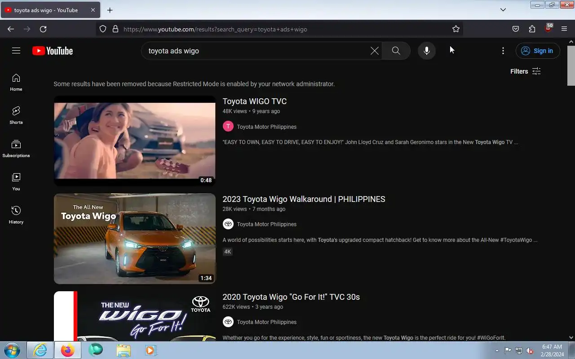Show hidden system tray icons

click(497, 350)
